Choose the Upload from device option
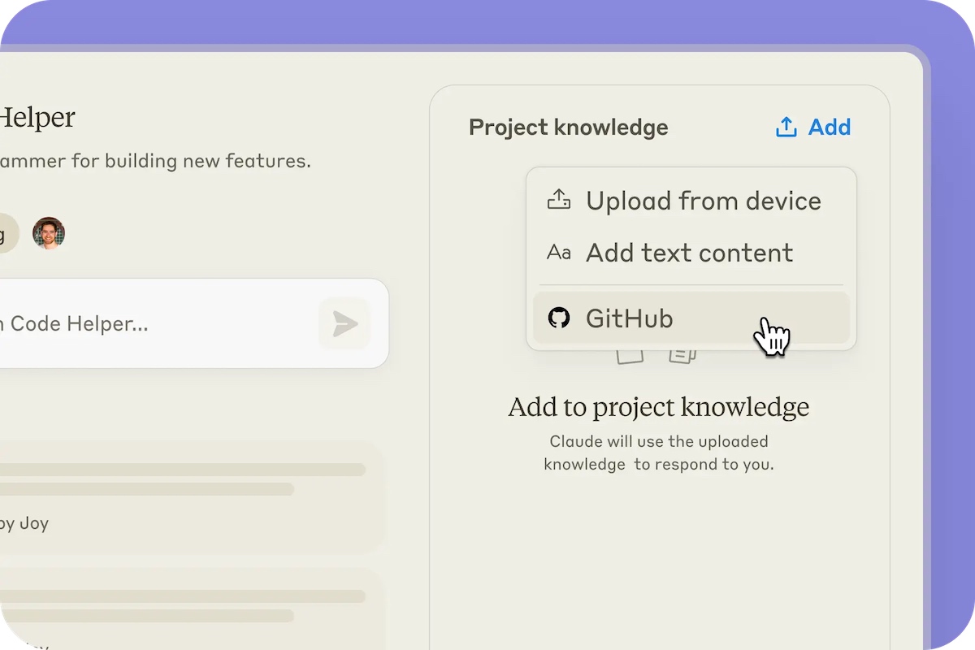 coord(704,201)
